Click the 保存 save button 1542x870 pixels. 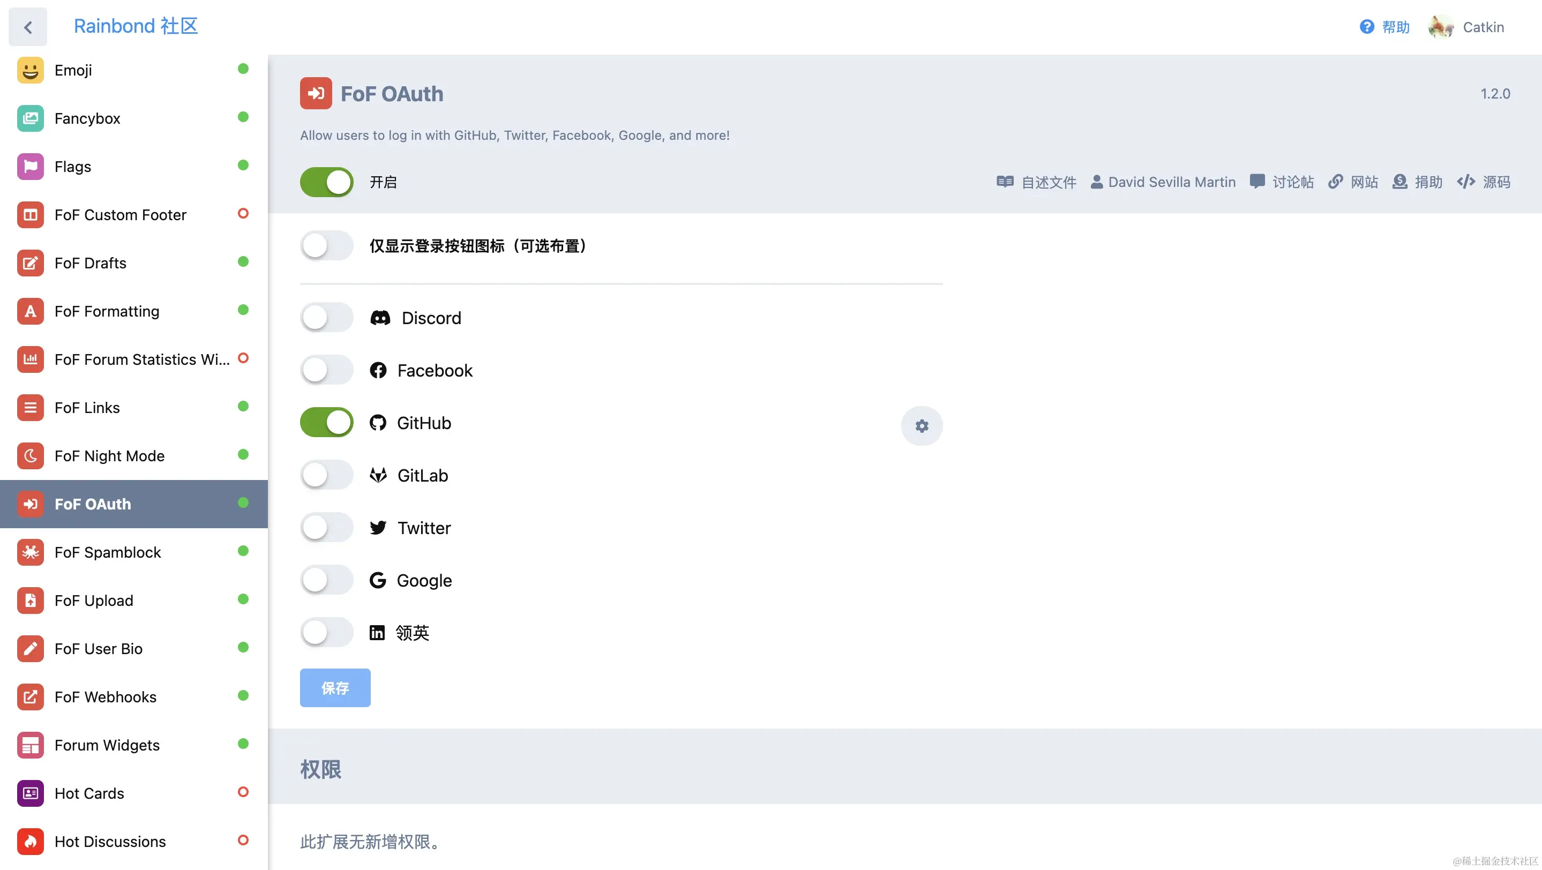point(335,687)
